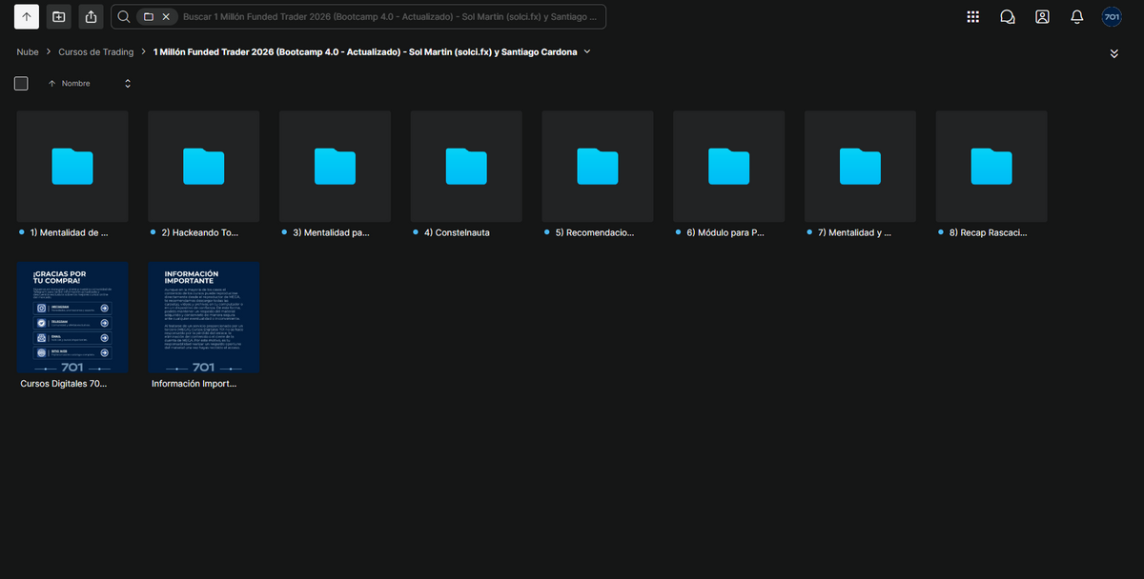Remove the folder filter chip from search
Image resolution: width=1144 pixels, height=579 pixels.
tap(166, 16)
